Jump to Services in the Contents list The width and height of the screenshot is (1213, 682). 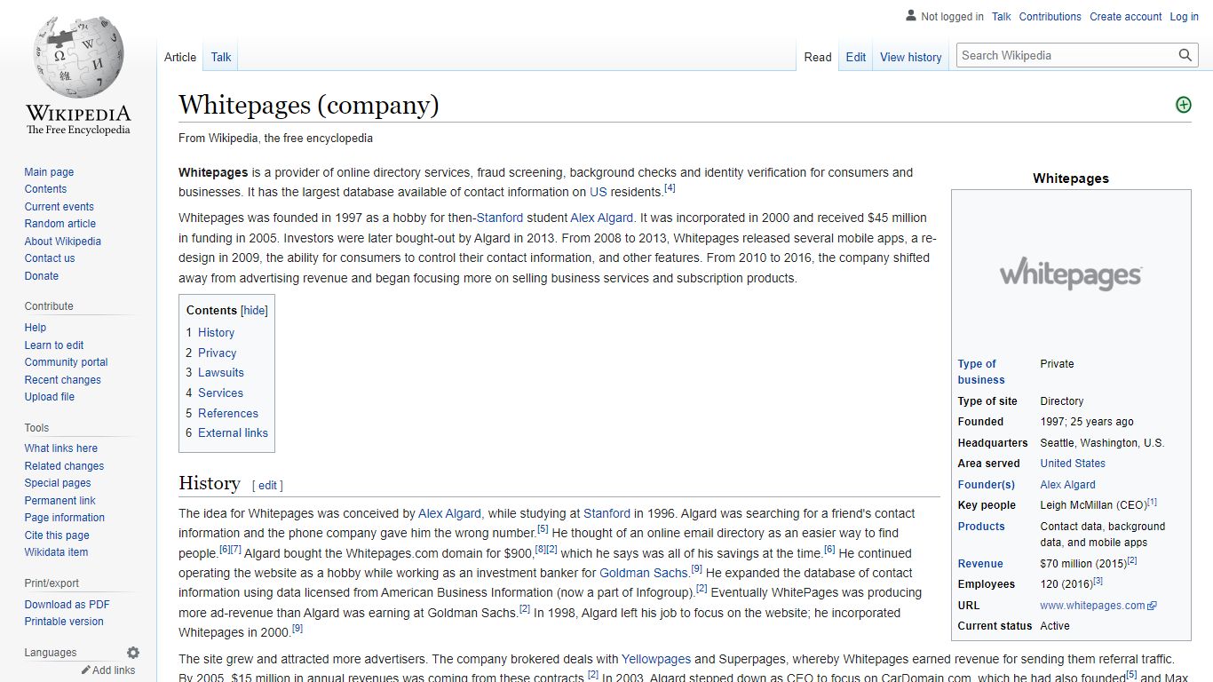pyautogui.click(x=220, y=393)
